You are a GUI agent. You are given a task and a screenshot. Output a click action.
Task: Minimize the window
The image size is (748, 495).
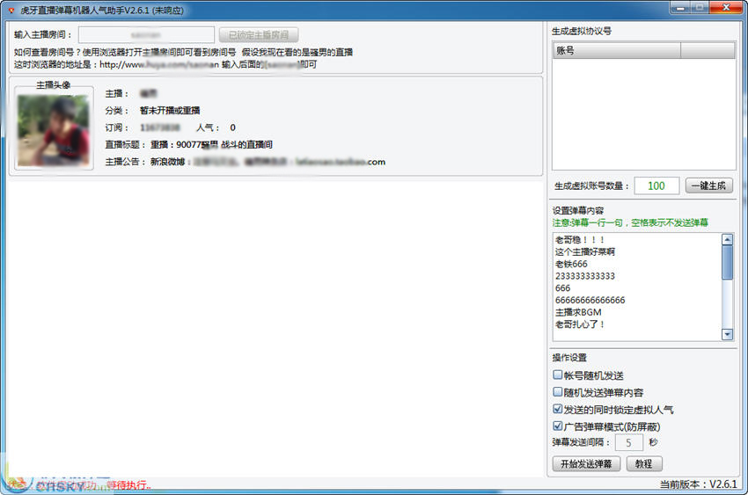pyautogui.click(x=681, y=8)
